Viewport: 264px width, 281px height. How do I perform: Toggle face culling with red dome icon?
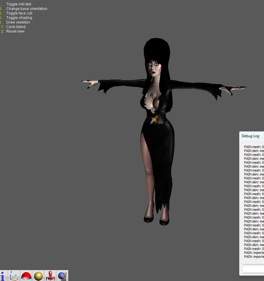(x=26, y=276)
